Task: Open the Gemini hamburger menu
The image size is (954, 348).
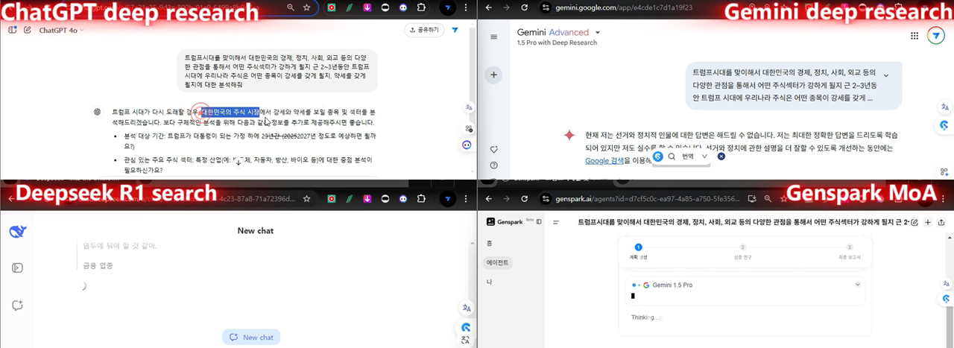Action: 493,37
